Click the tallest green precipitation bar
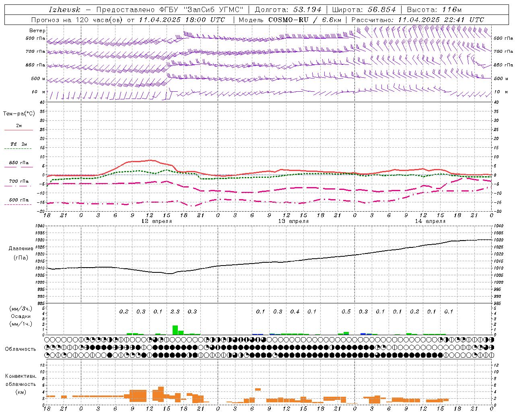This screenshot has height=412, width=515. (x=175, y=330)
